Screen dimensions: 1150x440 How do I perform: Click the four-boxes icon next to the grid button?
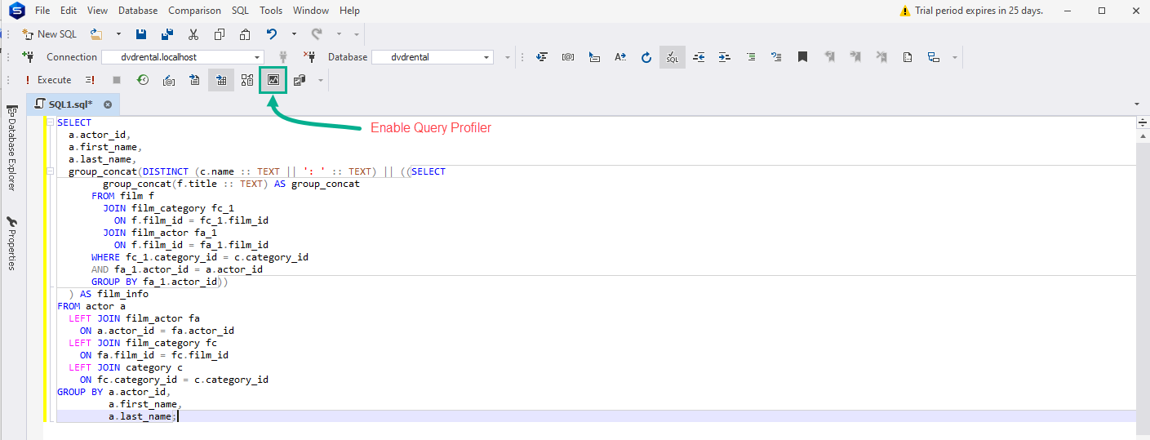click(x=247, y=80)
